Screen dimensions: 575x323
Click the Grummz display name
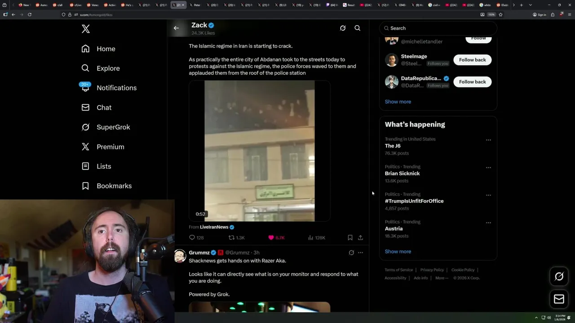pos(199,253)
